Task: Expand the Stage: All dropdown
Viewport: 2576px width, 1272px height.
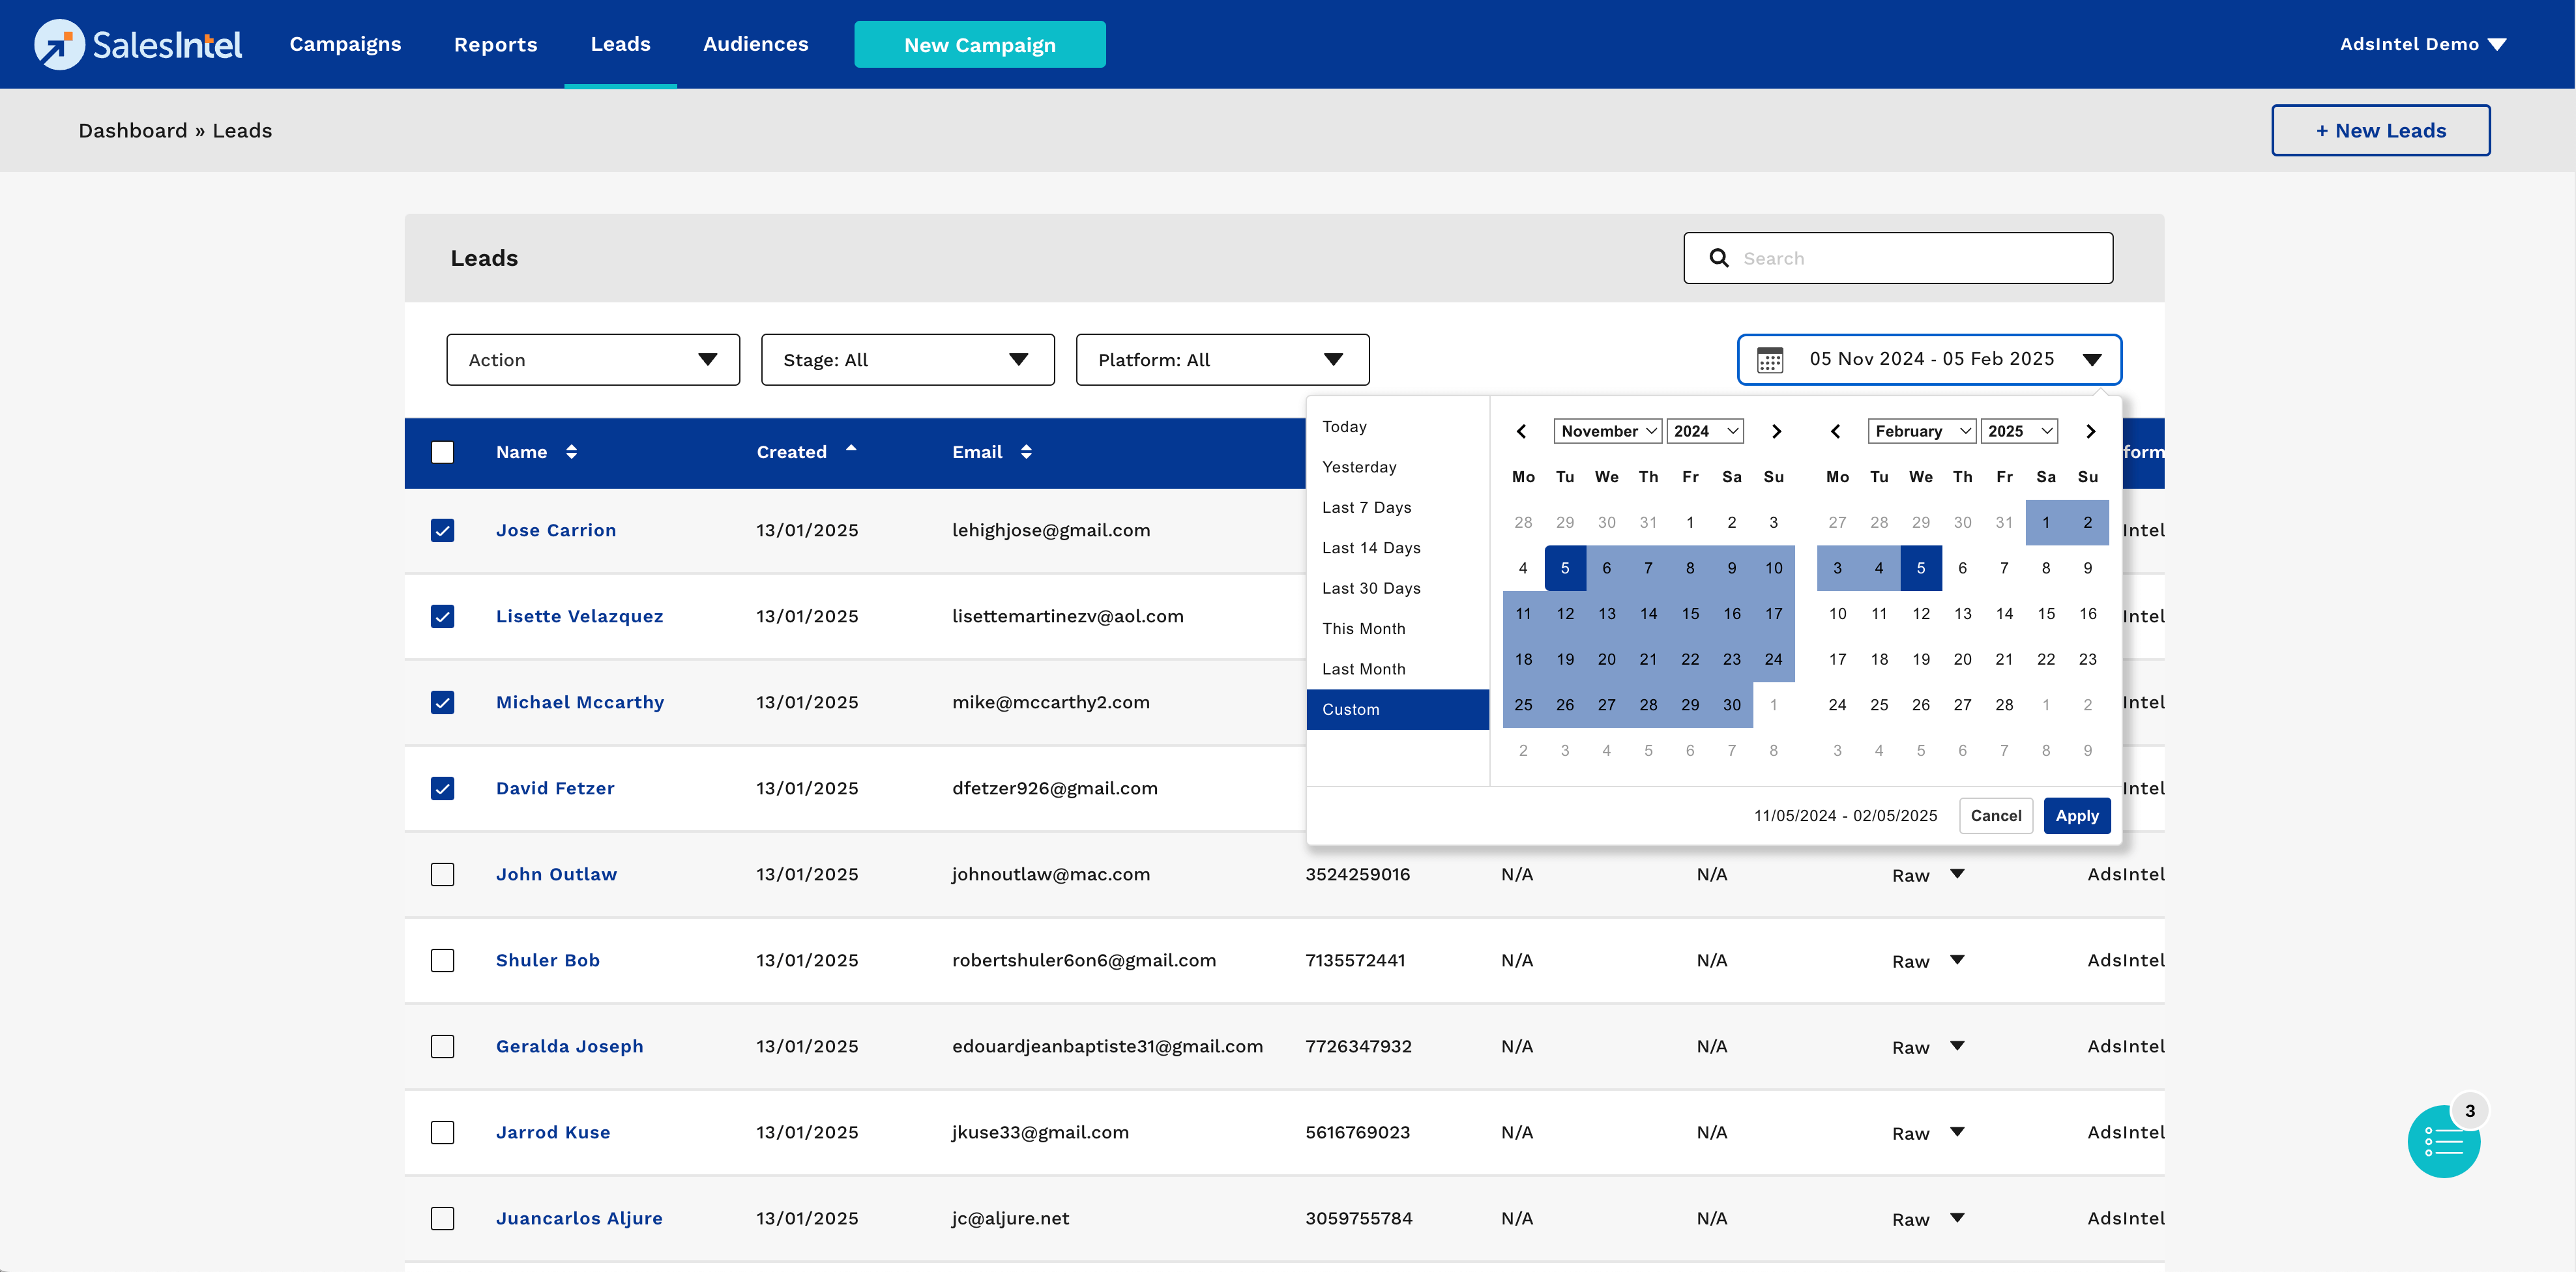Action: click(x=907, y=360)
